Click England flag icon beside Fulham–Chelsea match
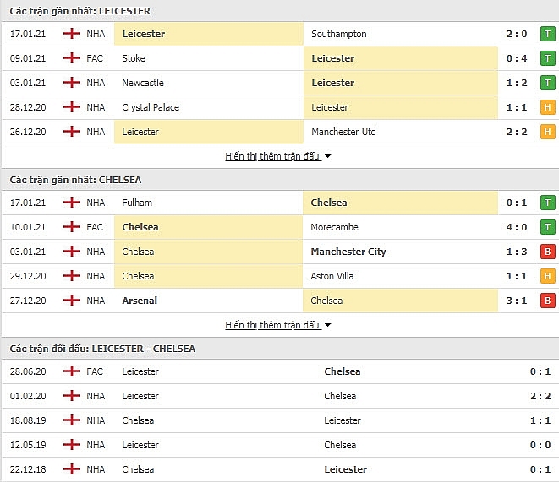The height and width of the screenshot is (482, 559). click(72, 203)
